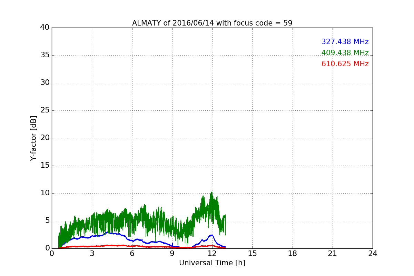Click the x-axis tick label 15
The height and width of the screenshot is (276, 414).
[x=252, y=253]
